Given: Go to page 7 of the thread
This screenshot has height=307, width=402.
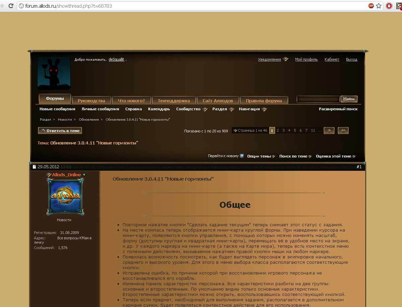Looking at the screenshot, I should coord(306,131).
